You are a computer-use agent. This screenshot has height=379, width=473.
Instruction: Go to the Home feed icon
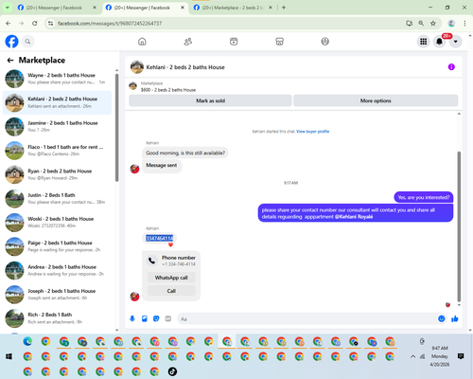click(x=142, y=42)
